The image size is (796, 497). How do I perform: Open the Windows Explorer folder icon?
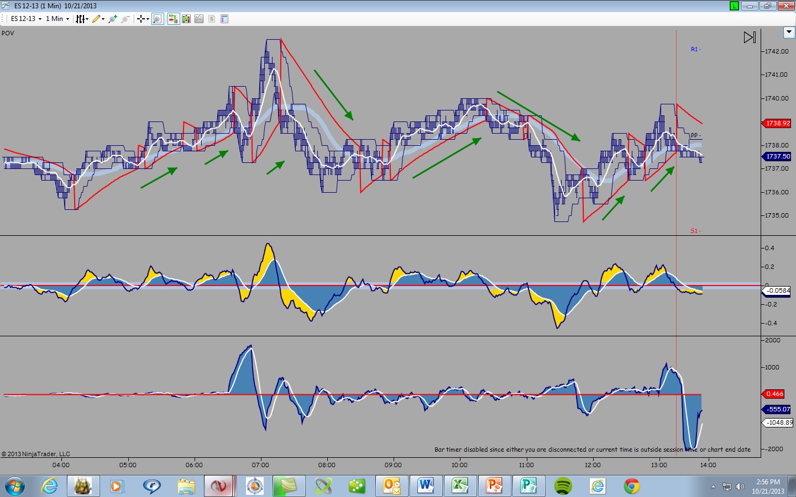[x=186, y=487]
